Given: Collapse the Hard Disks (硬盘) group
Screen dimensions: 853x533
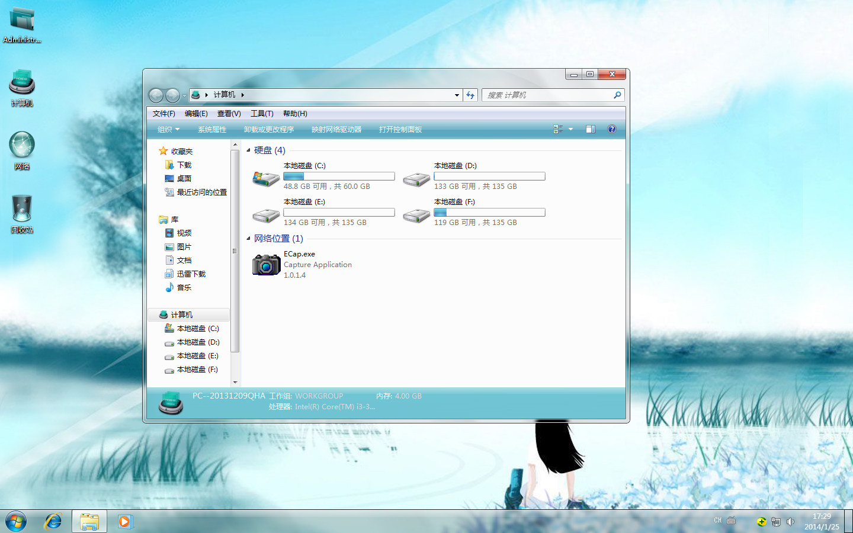Looking at the screenshot, I should 248,150.
